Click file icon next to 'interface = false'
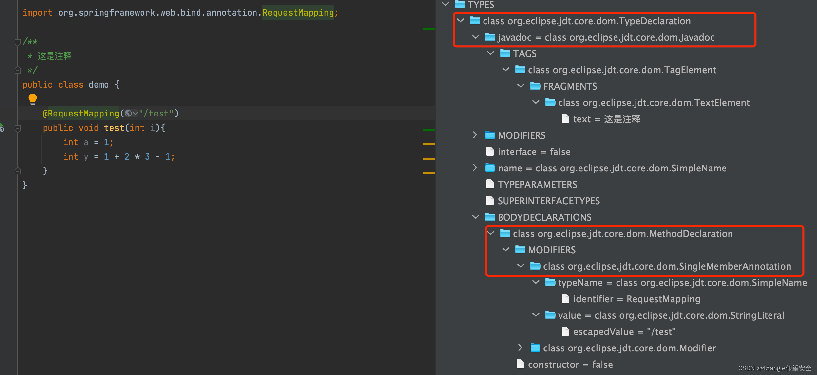 490,152
